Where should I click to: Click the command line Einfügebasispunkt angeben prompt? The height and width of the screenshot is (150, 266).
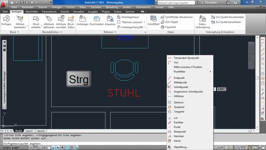click(x=22, y=143)
